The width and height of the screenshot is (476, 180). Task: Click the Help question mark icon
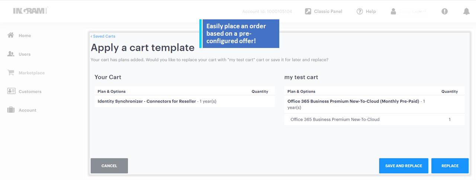coord(360,12)
